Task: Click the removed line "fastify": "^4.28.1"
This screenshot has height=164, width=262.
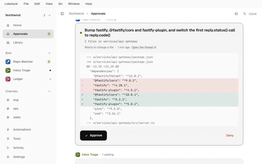Action: tap(159, 85)
